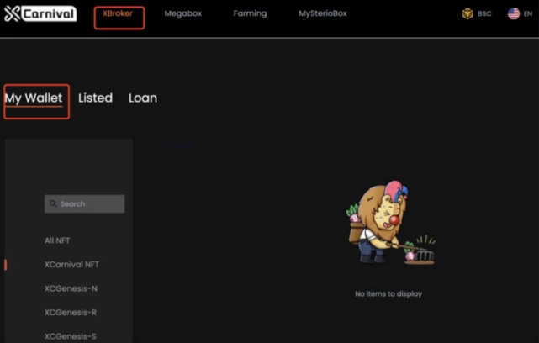Click the "No items to display" text
Viewport: 539px width, 343px height.
tap(388, 294)
